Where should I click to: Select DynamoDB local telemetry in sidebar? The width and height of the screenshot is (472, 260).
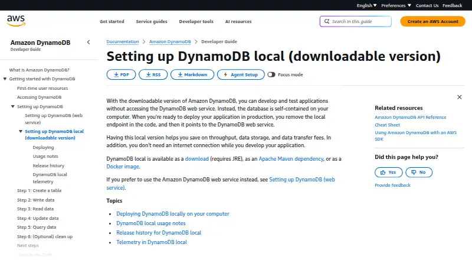[50, 178]
